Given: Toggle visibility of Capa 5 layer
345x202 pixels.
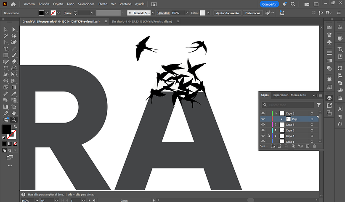Looking at the screenshot, I should coord(263,125).
